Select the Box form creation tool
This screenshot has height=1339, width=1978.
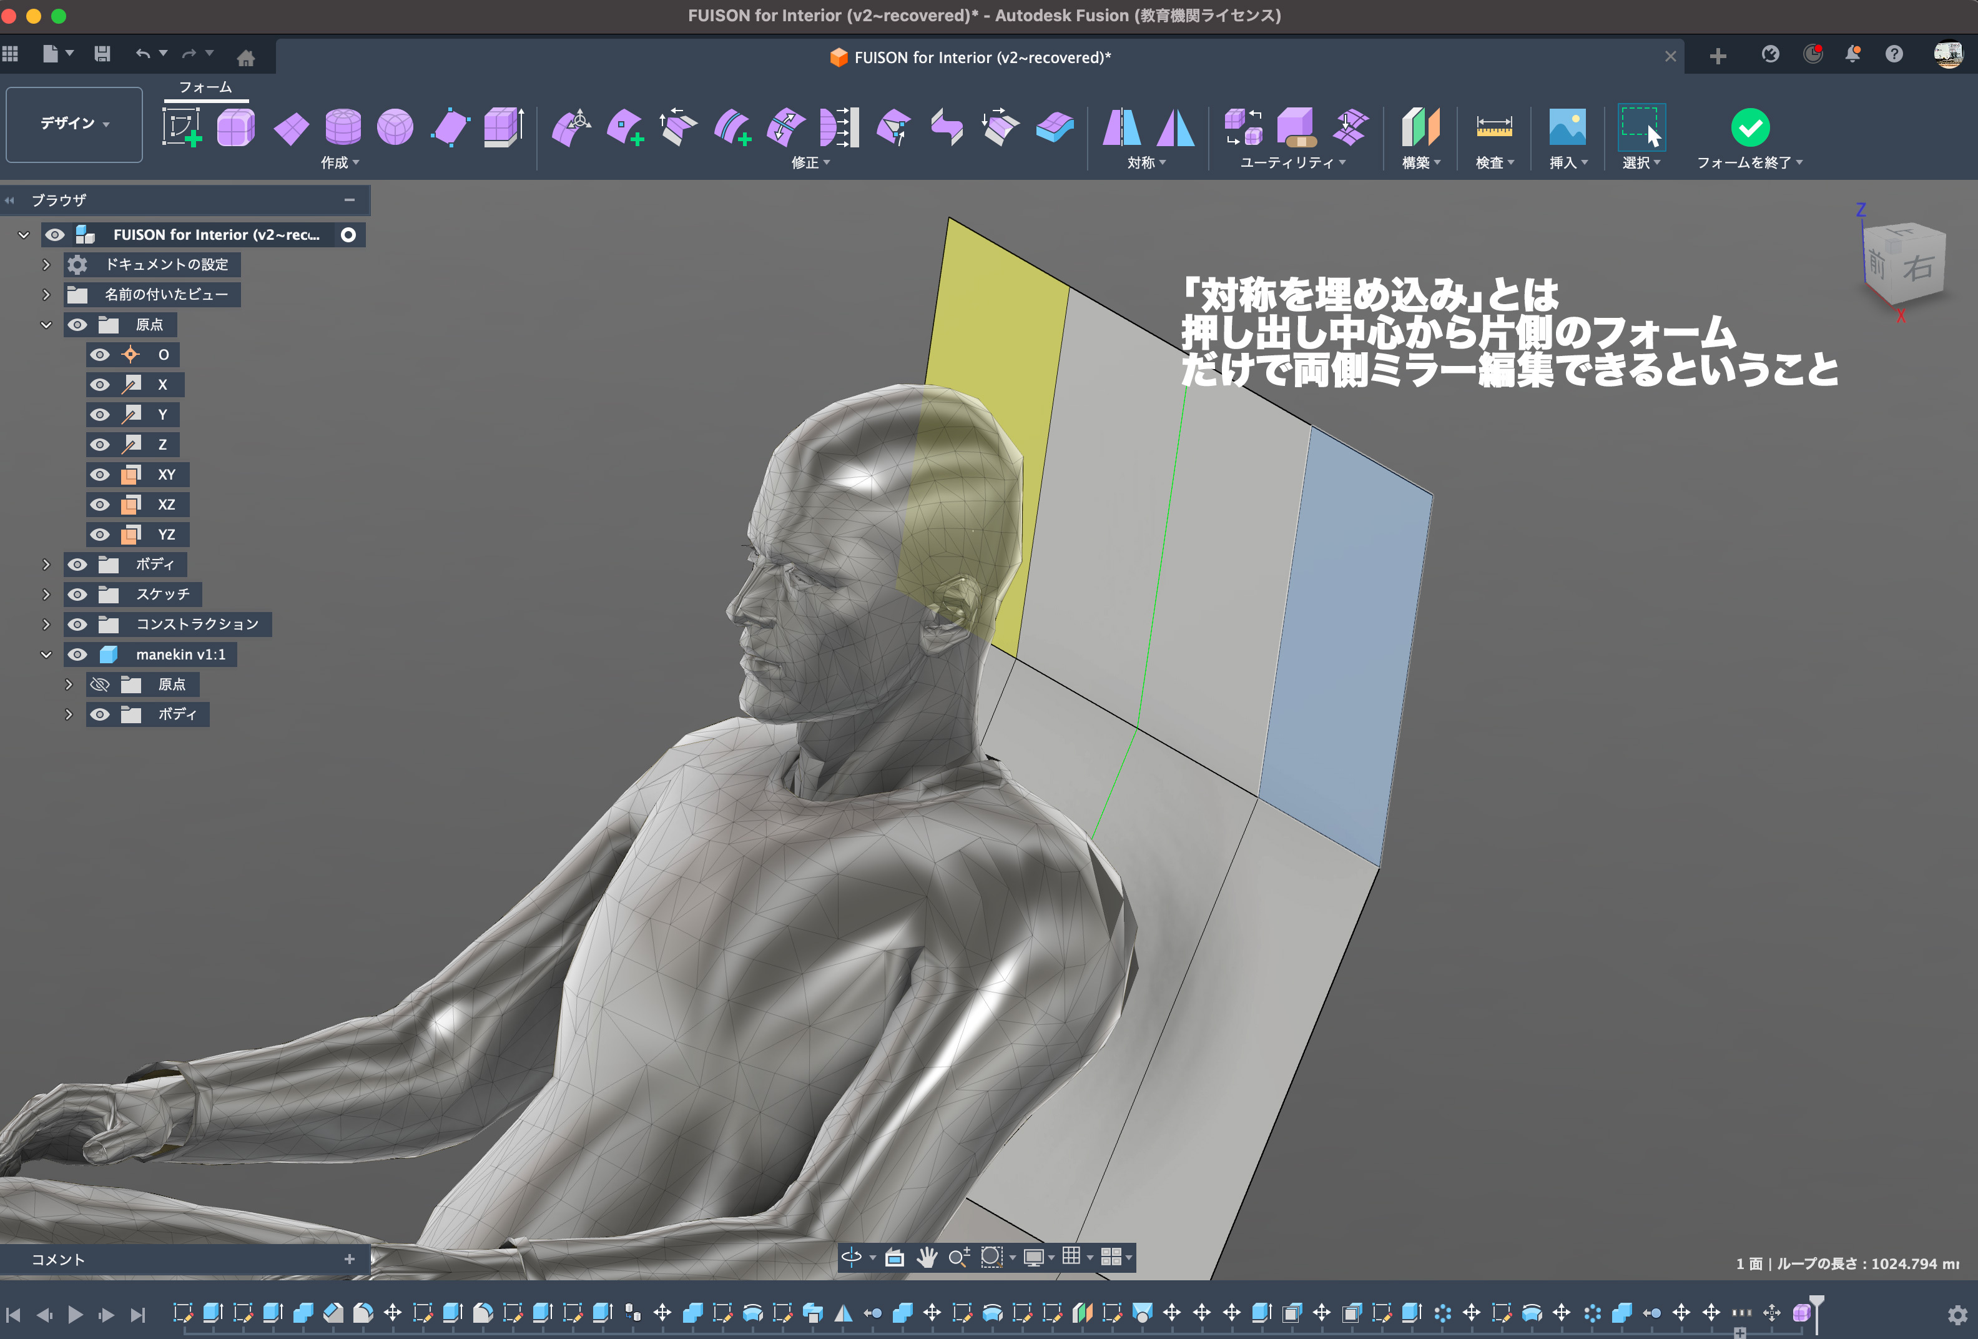tap(236, 127)
